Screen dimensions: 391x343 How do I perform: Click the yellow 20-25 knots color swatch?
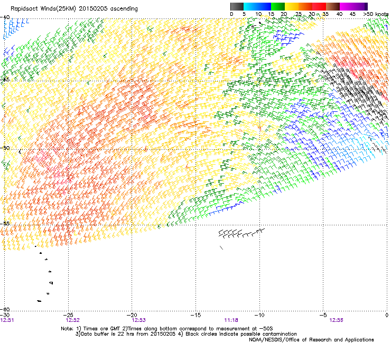(292, 6)
